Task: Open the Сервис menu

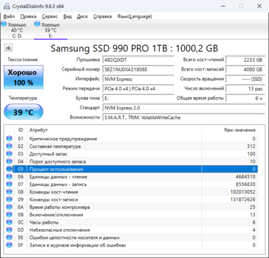Action: (x=50, y=16)
